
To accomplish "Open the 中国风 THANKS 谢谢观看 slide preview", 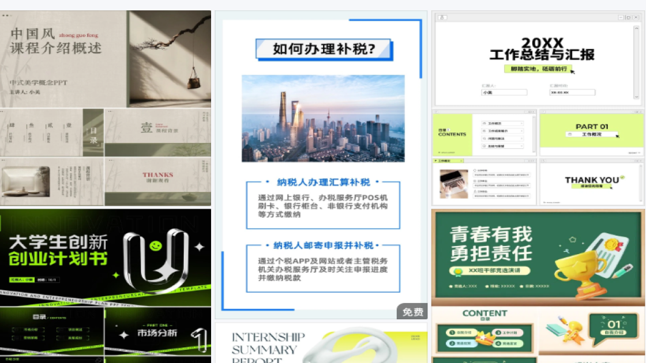I will [158, 181].
